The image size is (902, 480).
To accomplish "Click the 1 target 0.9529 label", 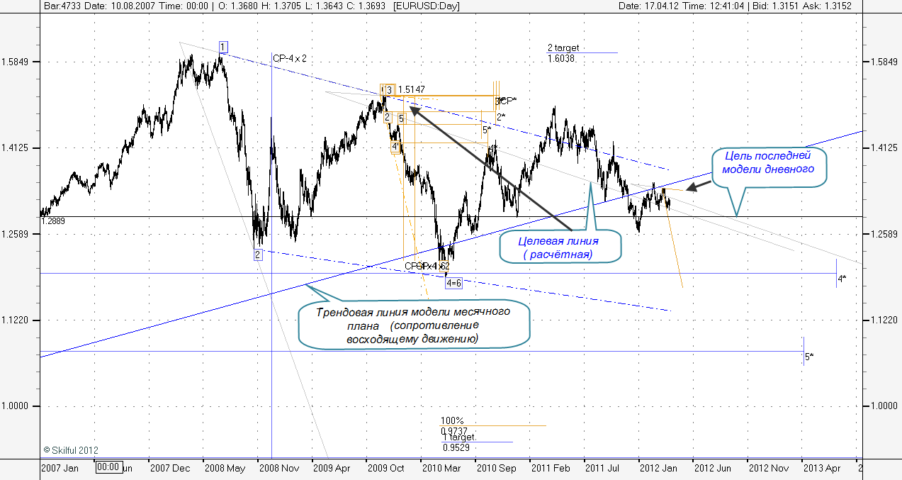I will (459, 442).
